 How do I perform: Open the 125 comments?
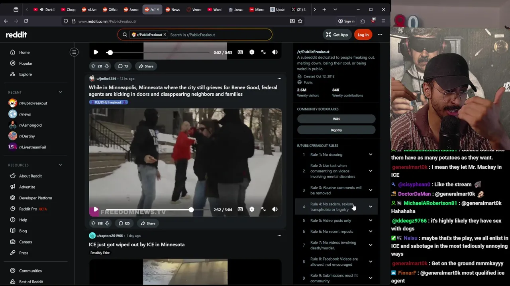pyautogui.click(x=124, y=223)
